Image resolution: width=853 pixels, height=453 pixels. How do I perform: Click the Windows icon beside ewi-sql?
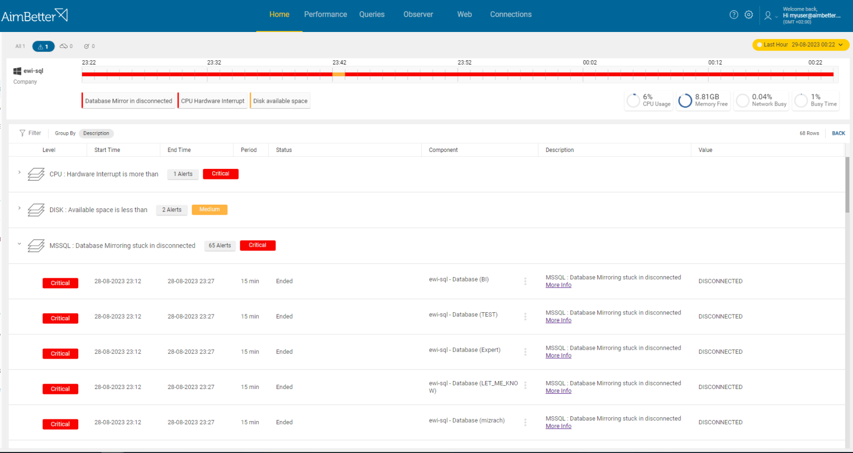pos(17,71)
